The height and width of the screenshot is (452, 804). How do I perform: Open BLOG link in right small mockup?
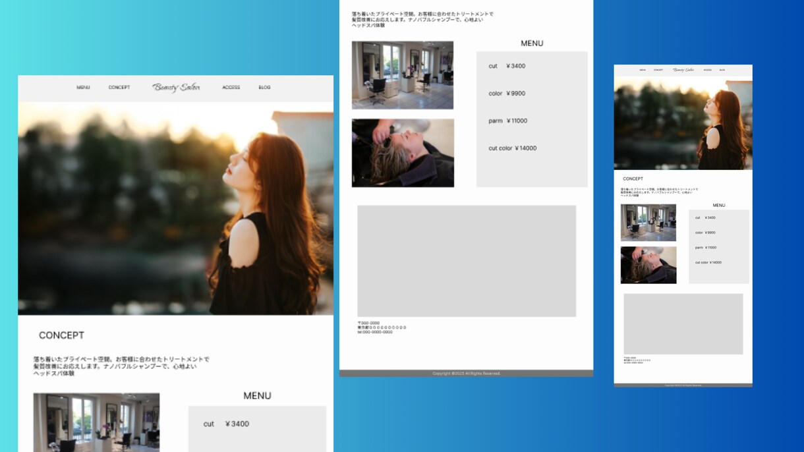[x=722, y=70]
